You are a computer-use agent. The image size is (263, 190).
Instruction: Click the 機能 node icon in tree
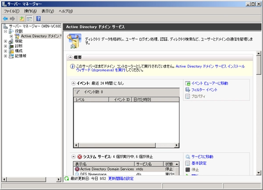tap(11, 41)
